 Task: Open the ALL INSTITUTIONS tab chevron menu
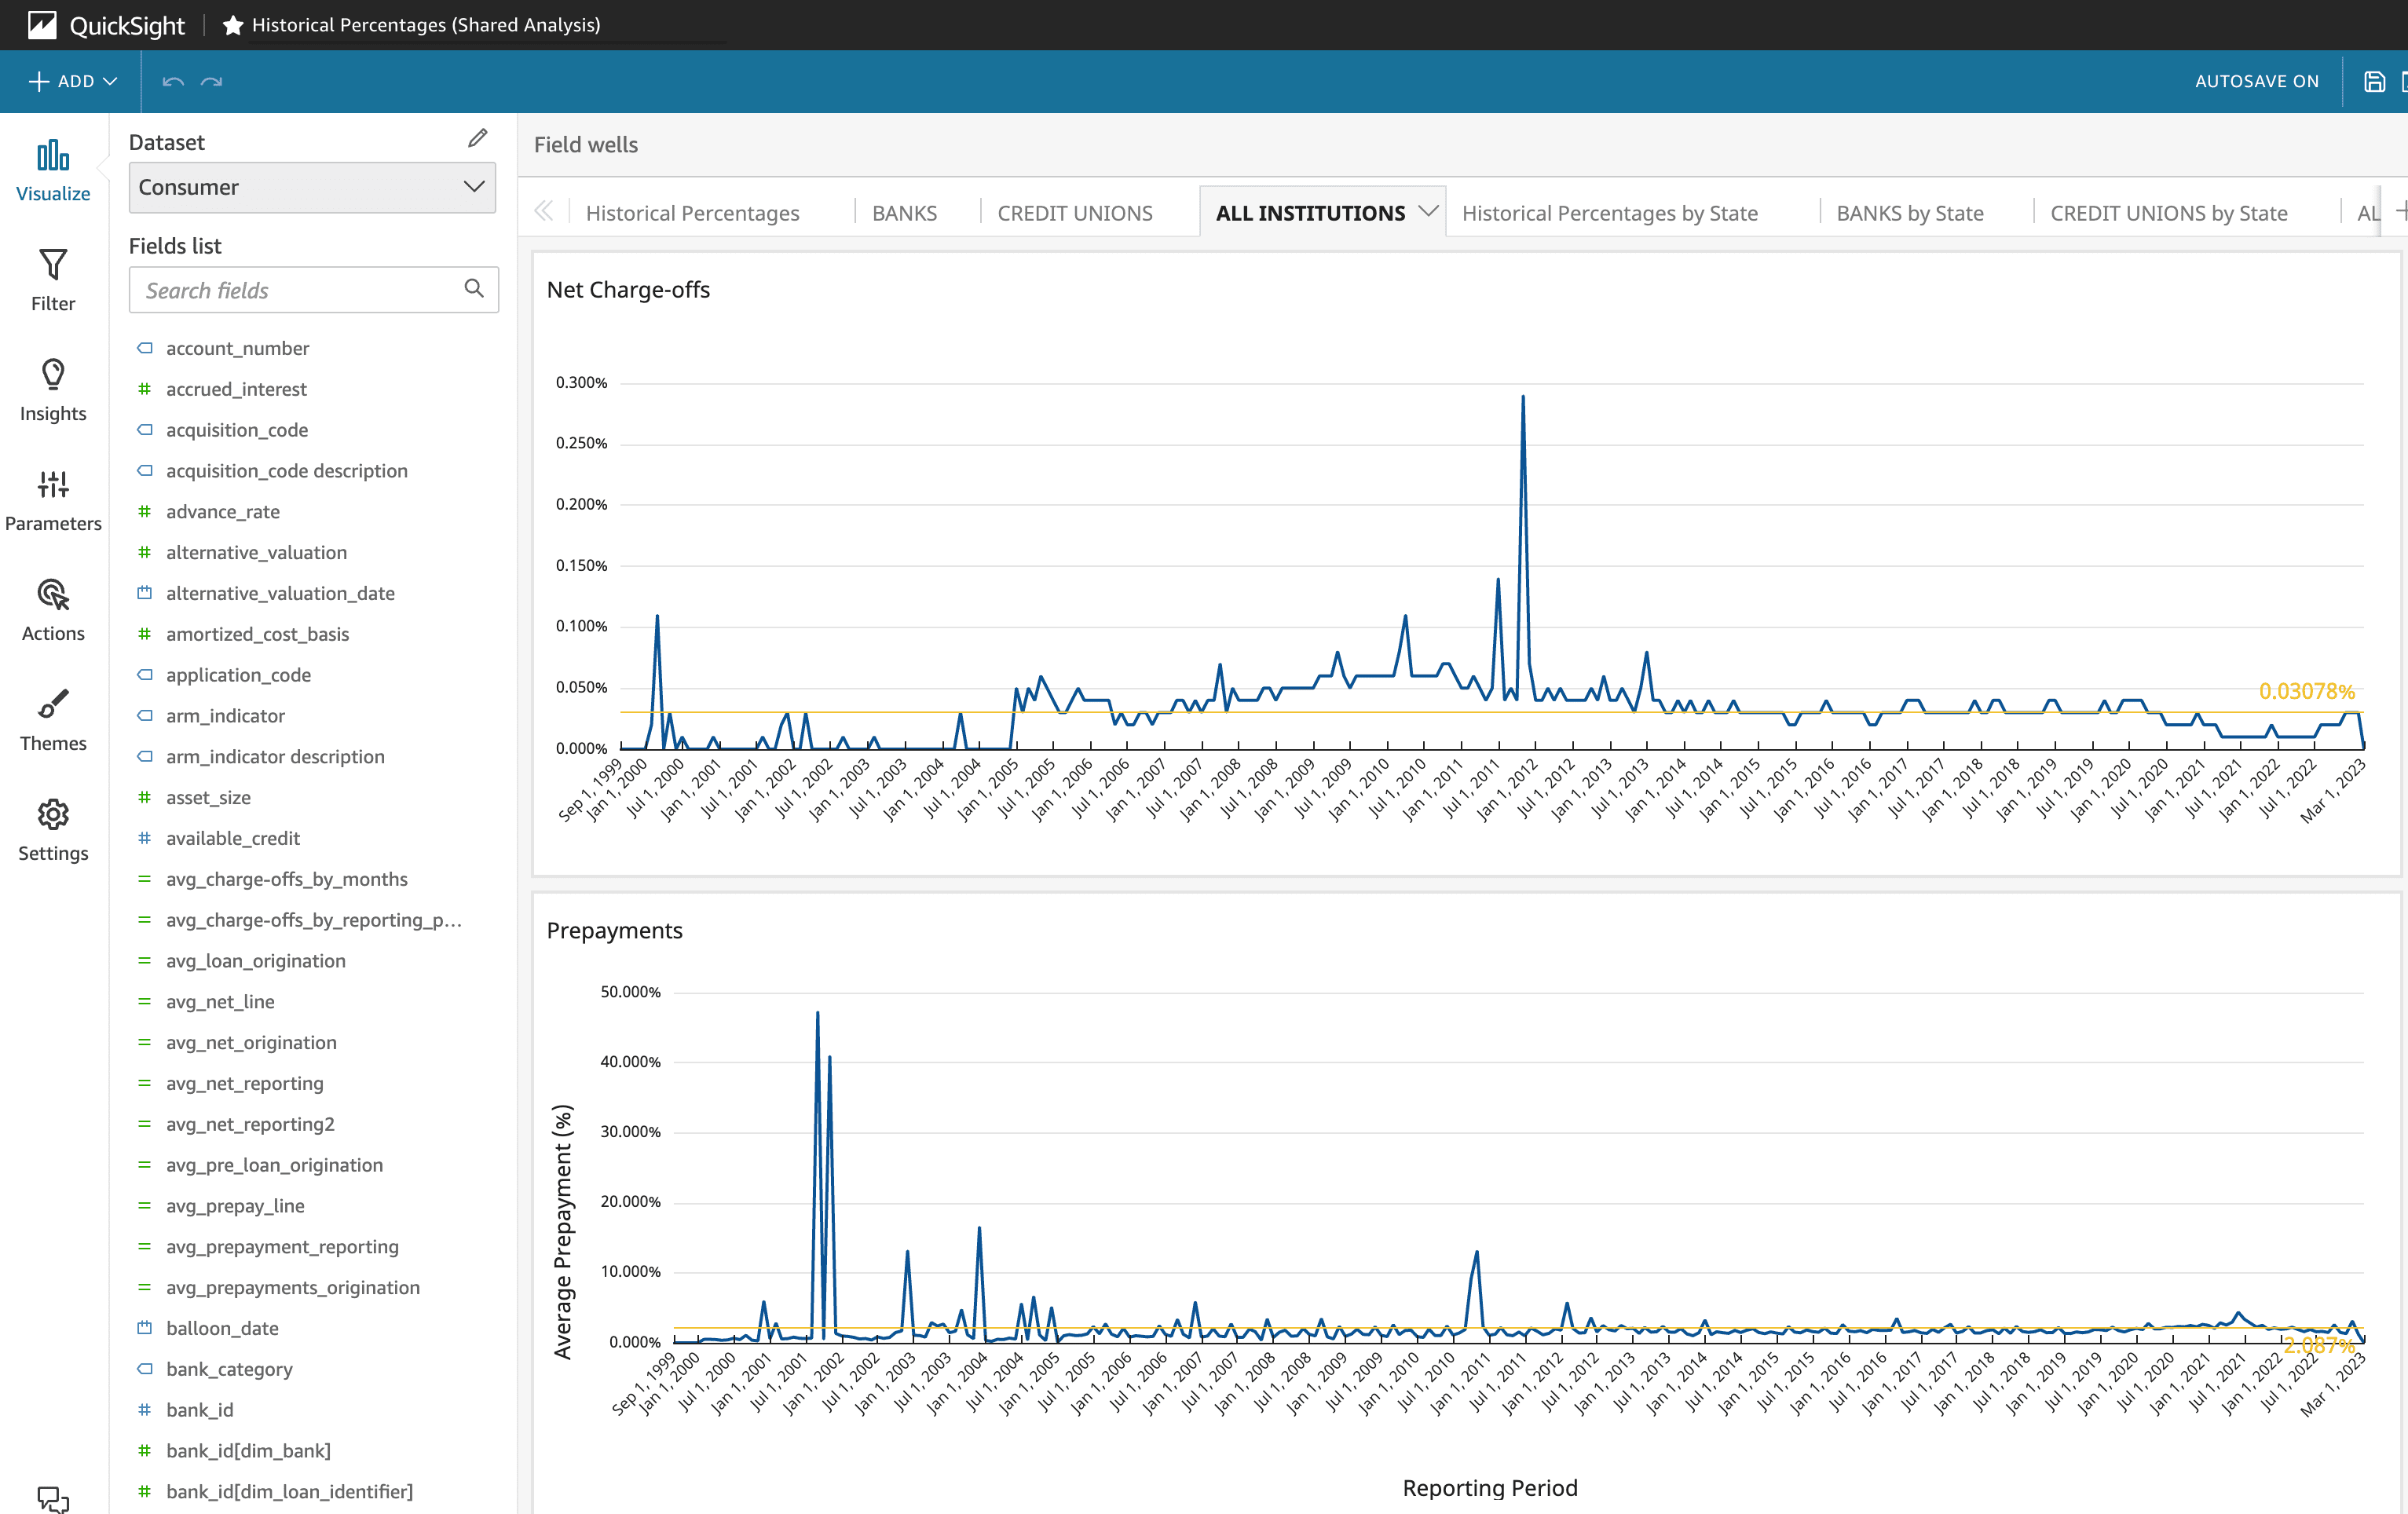[1429, 211]
